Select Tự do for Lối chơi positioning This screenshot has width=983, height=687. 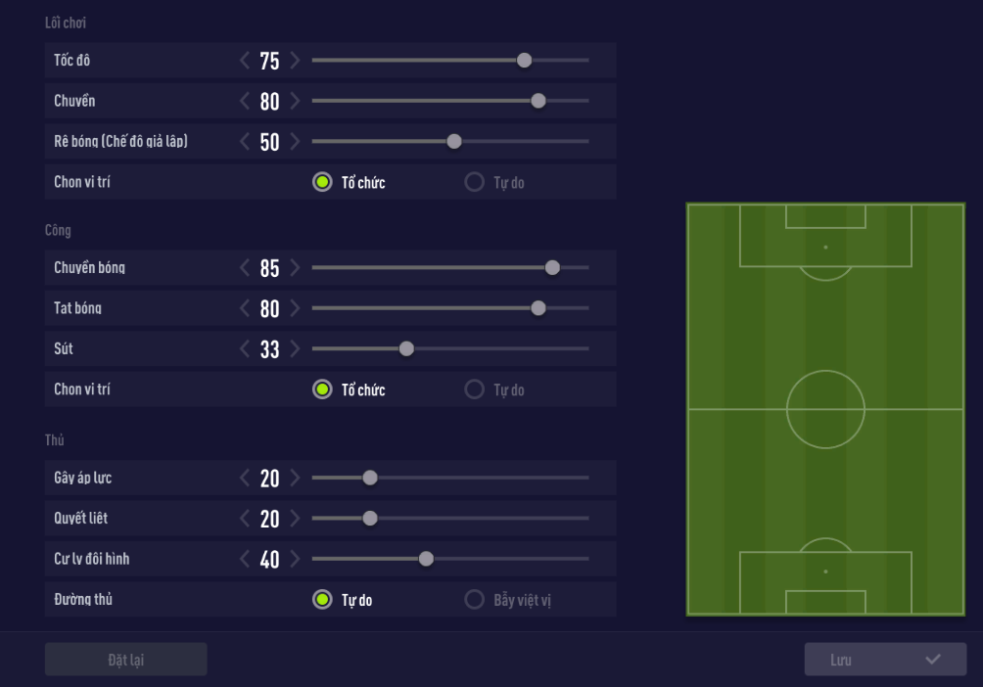475,182
